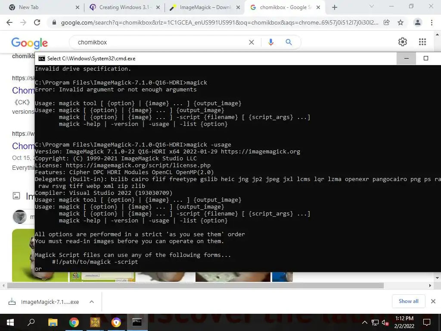Share this page icon in address bar

click(387, 22)
